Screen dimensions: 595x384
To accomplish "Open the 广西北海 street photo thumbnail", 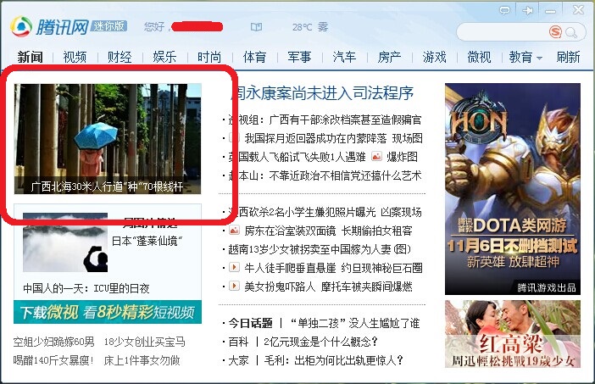I will (108, 138).
